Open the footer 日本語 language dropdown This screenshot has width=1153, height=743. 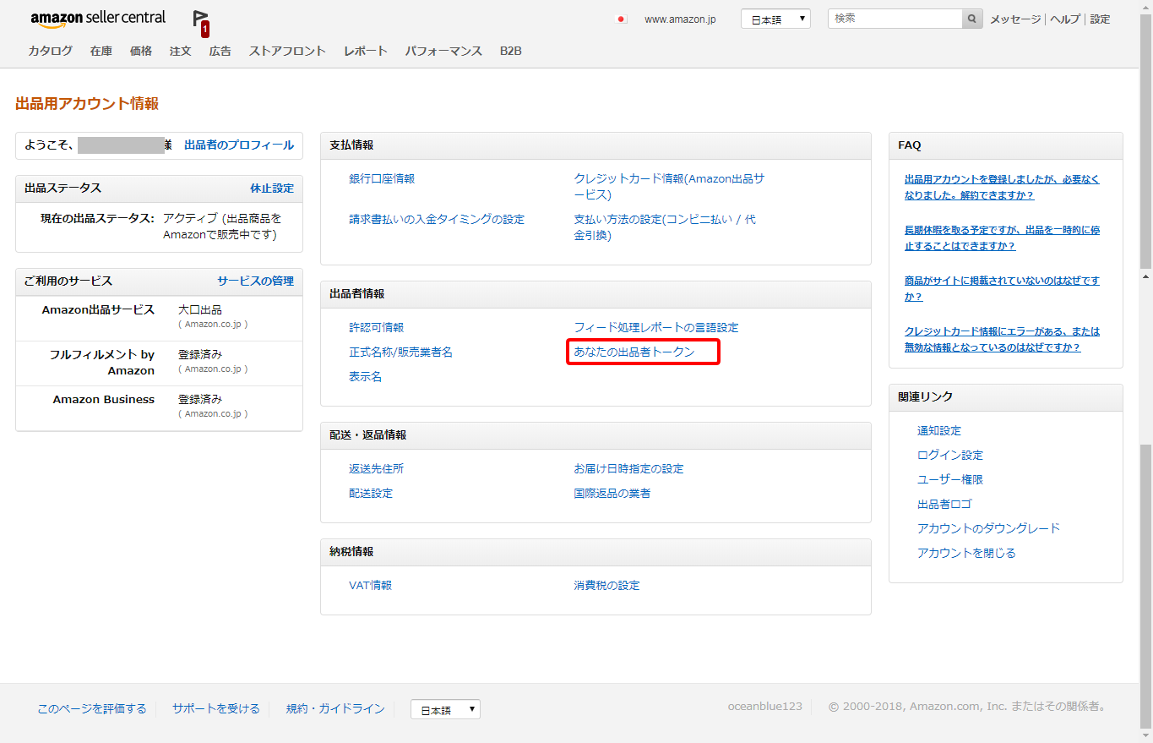(x=445, y=709)
